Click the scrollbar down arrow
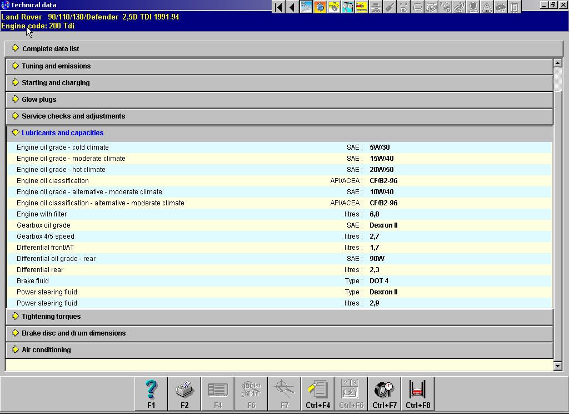Viewport: 569px width, 414px height. coord(558,366)
